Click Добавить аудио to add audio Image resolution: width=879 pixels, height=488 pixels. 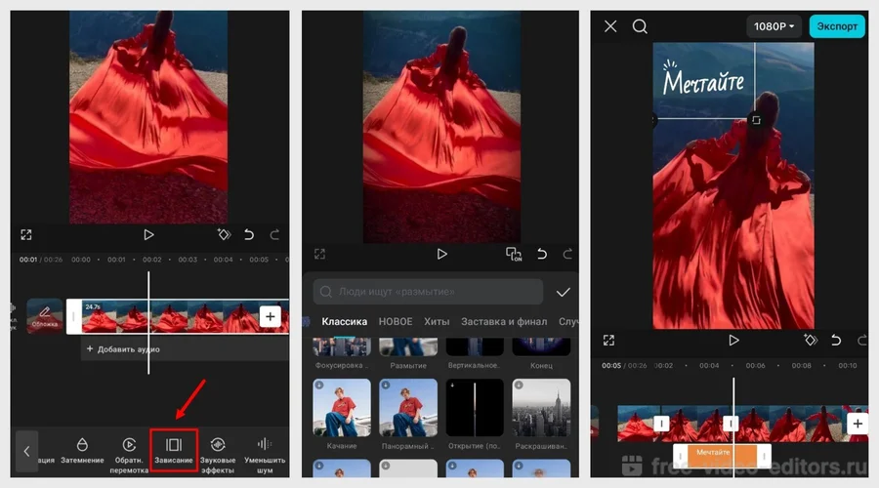124,348
